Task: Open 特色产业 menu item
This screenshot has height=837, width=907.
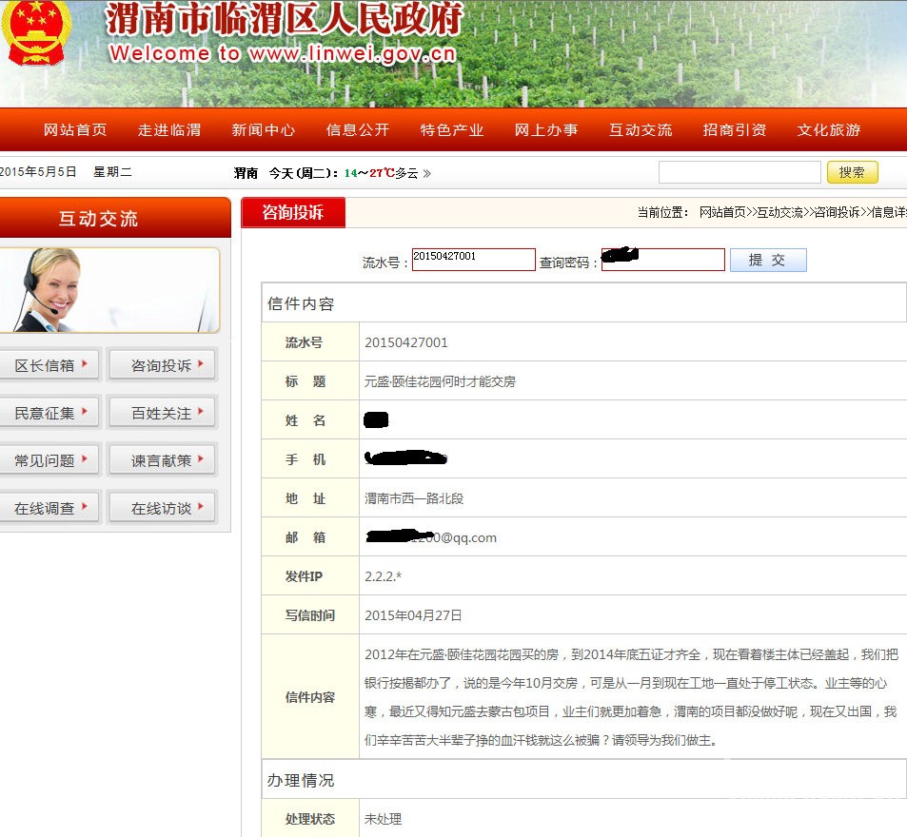Action: (452, 130)
